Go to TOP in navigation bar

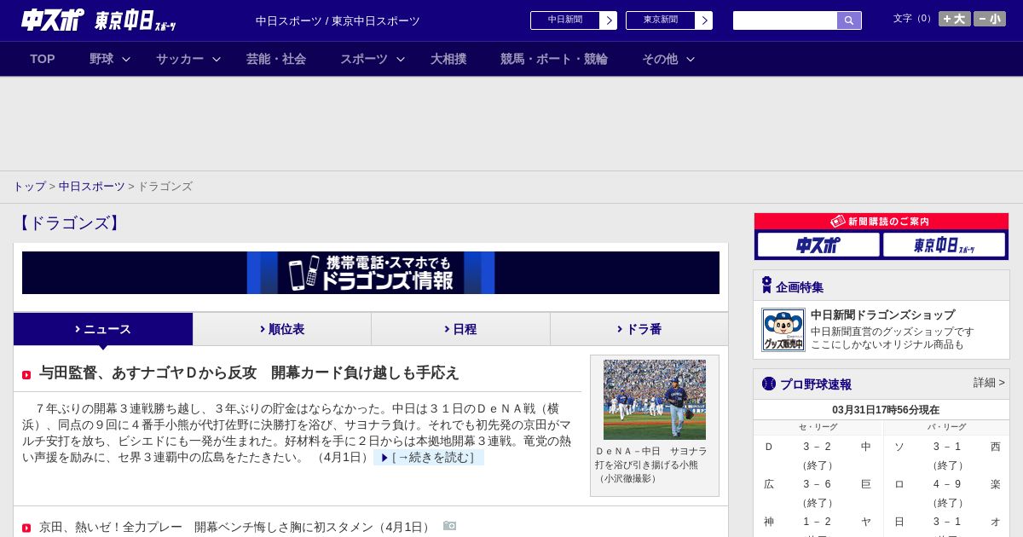(43, 59)
